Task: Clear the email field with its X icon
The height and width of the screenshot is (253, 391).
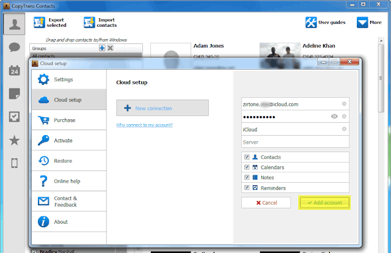Action: pyautogui.click(x=344, y=104)
